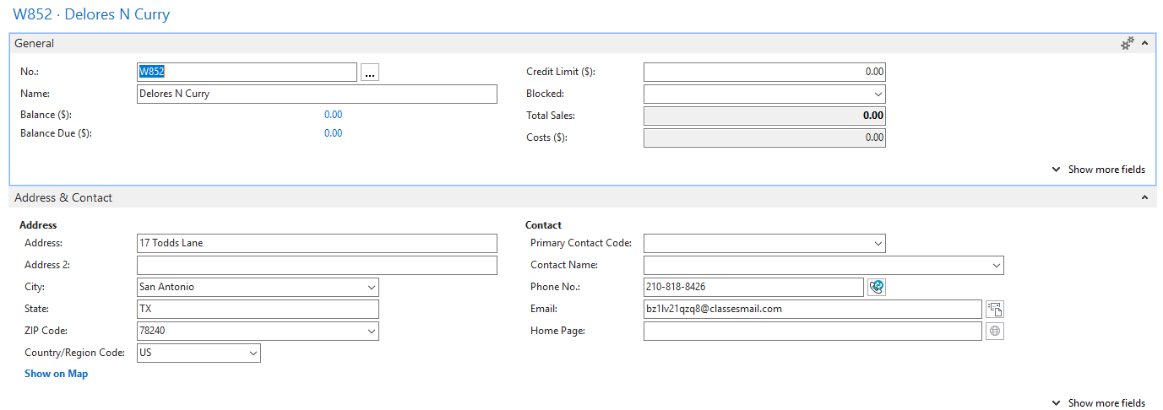Collapse the Address & Contact section chevron

click(1145, 197)
